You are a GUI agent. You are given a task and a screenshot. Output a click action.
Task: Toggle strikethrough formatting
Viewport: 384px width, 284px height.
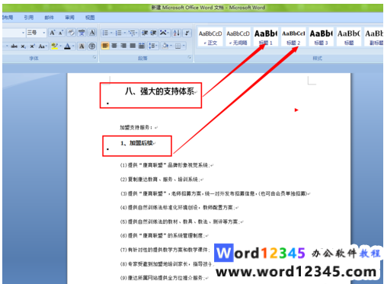tap(14, 46)
